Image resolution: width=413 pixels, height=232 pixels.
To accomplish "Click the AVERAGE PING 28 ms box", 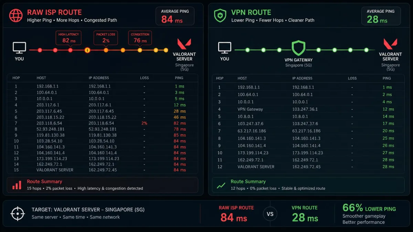I will pos(381,16).
